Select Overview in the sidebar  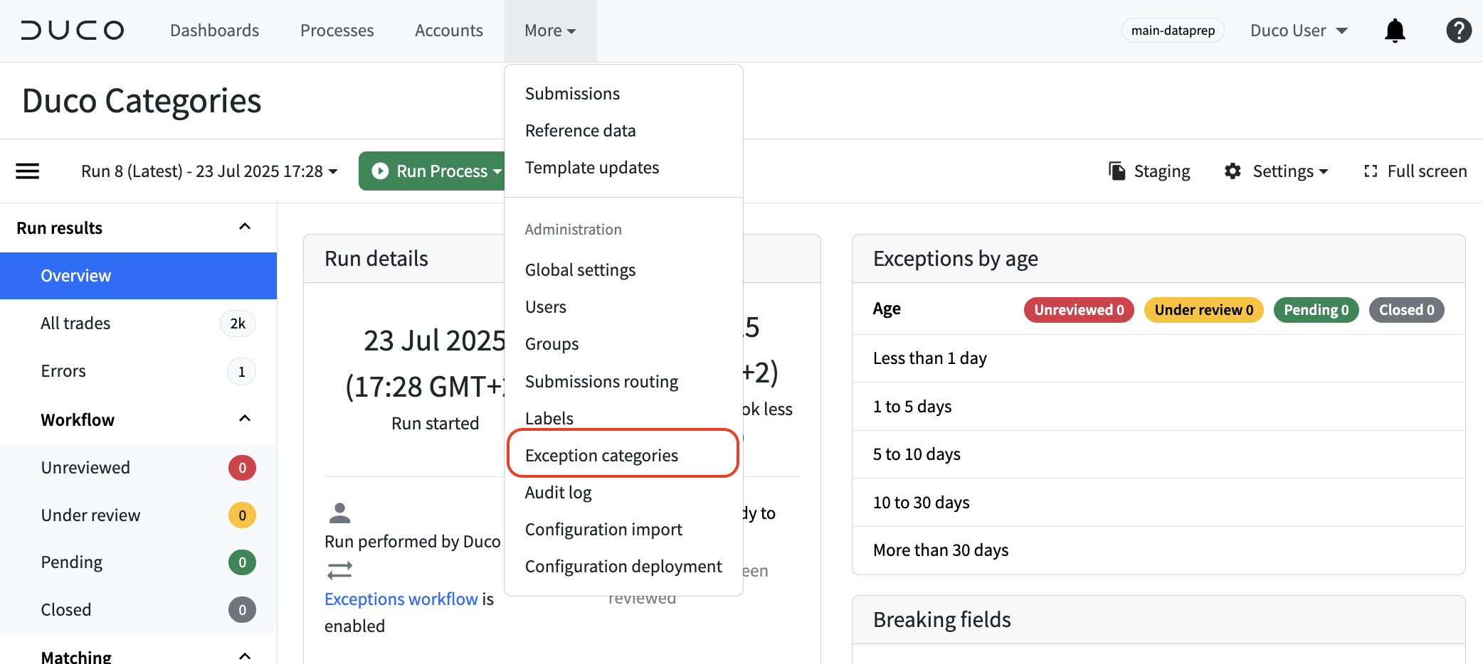click(x=138, y=276)
